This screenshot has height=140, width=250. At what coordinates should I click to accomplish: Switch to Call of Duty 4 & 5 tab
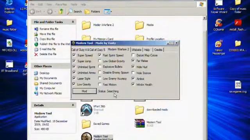click(88, 50)
